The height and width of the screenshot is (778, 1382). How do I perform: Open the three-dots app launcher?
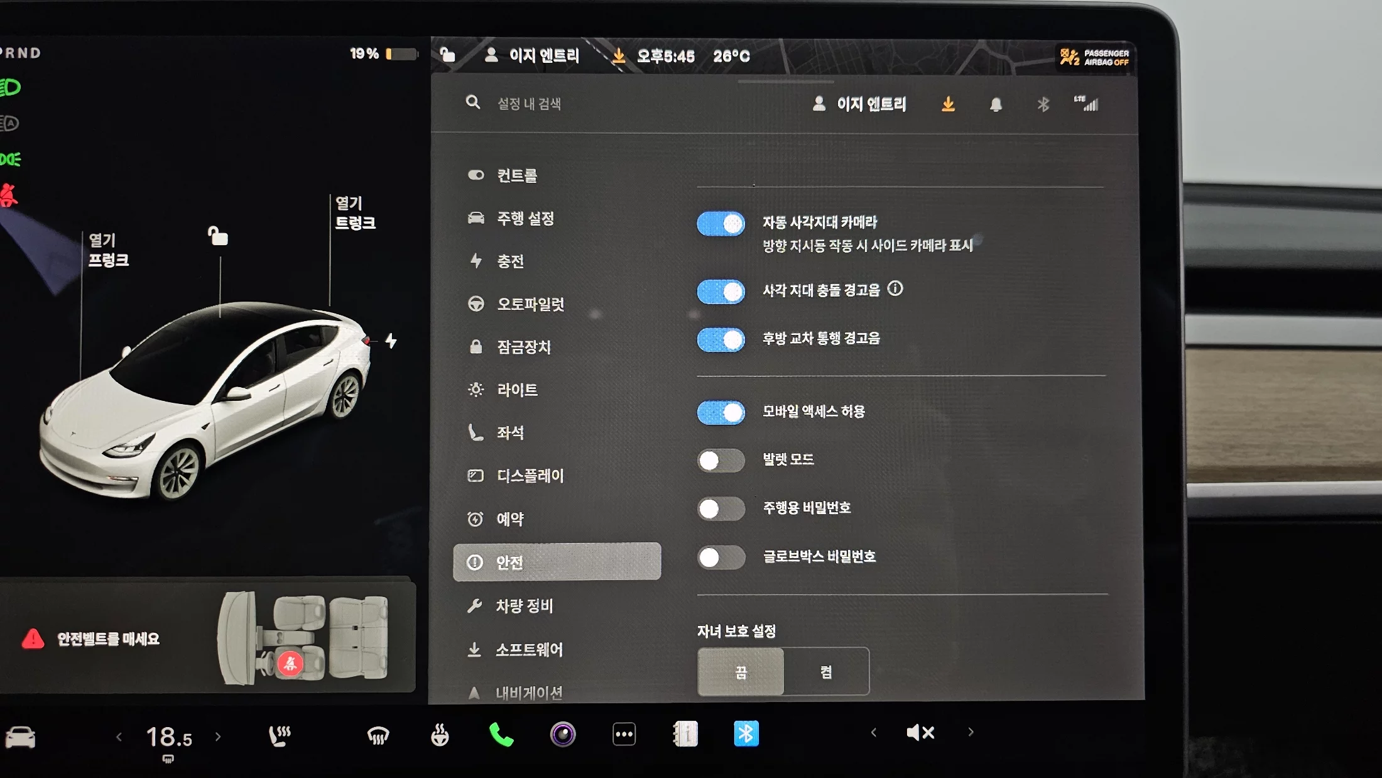[x=624, y=734]
